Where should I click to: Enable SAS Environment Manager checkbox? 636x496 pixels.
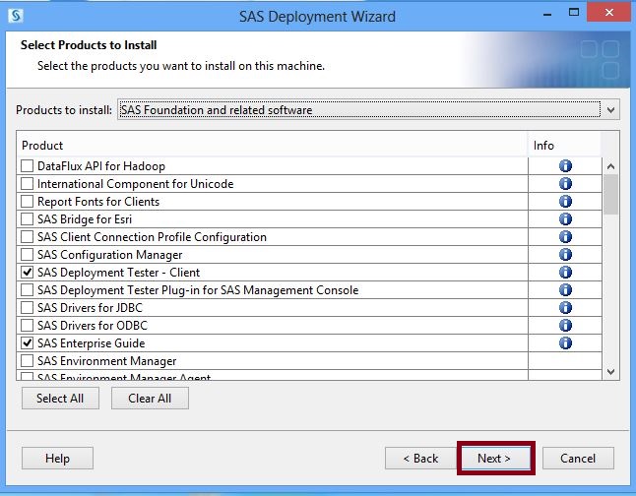click(28, 360)
